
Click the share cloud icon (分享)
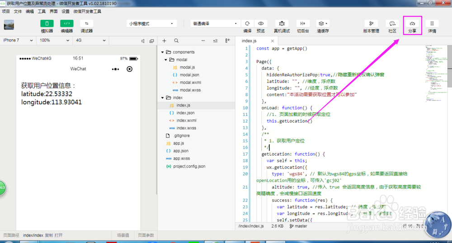[x=412, y=23]
